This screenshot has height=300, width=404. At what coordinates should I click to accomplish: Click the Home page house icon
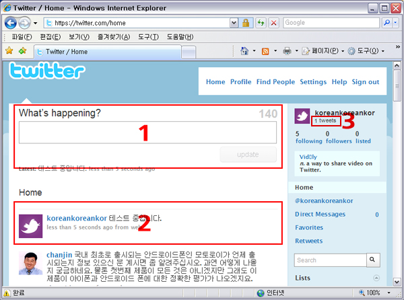pyautogui.click(x=244, y=51)
